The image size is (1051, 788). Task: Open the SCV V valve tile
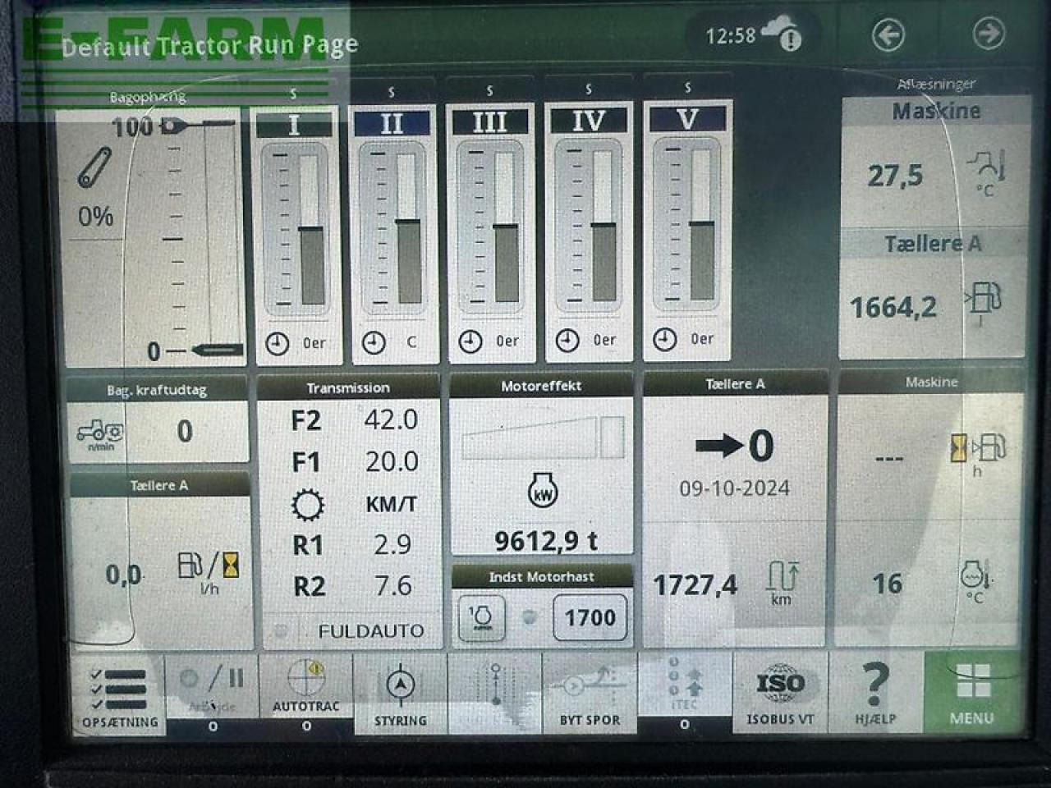point(687,230)
